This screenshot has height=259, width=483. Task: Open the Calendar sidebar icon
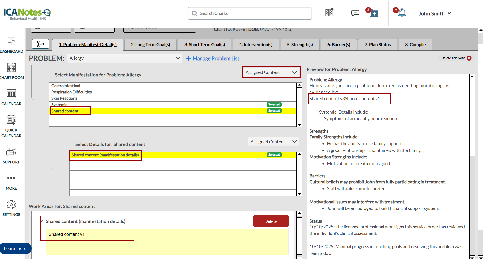point(11,94)
